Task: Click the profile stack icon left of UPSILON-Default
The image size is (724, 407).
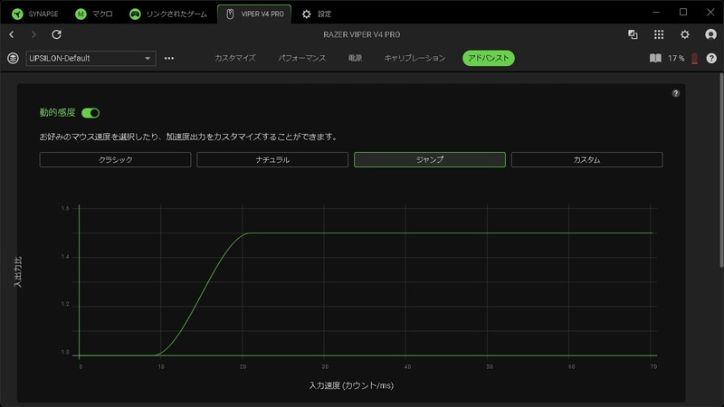Action: [x=13, y=58]
